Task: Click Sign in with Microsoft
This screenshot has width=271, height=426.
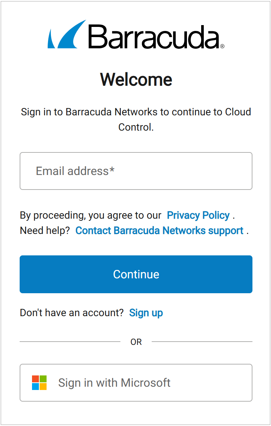Action: tap(136, 383)
